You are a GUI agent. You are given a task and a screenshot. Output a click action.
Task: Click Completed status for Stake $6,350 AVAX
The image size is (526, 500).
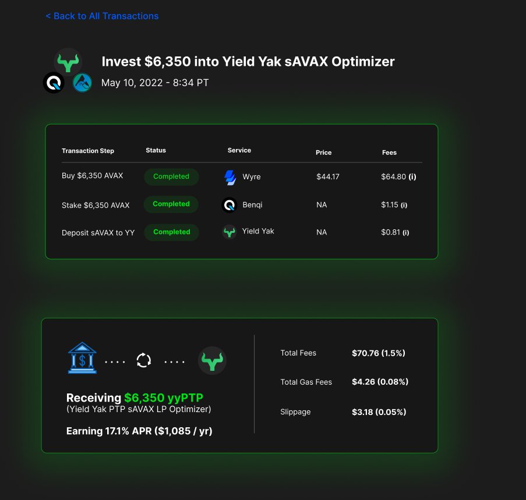coord(171,204)
